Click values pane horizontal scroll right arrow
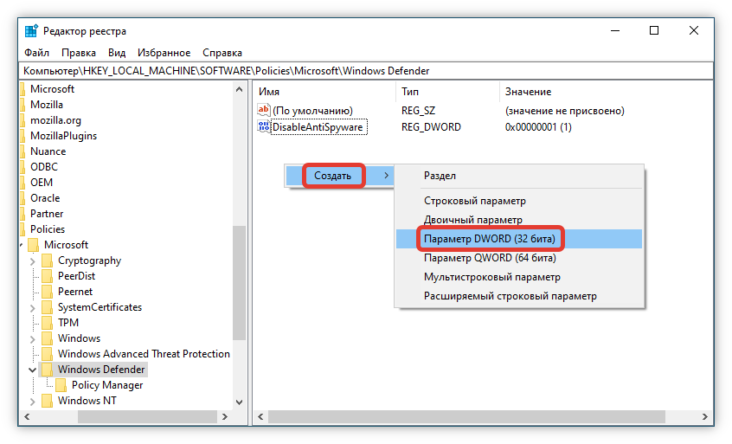 click(x=705, y=416)
